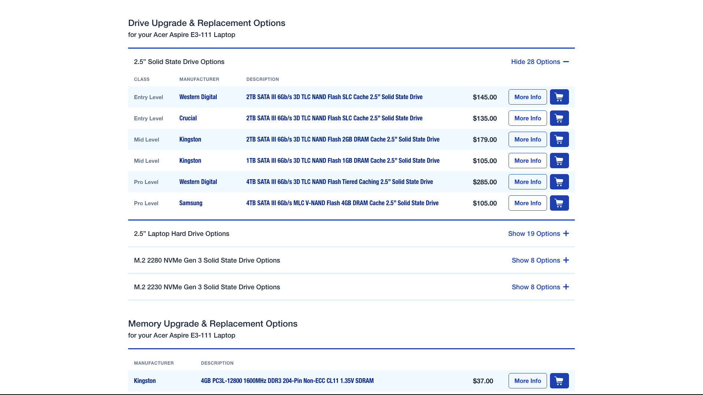Open More Info for Kingston 2TB drive
This screenshot has height=395, width=703.
[x=528, y=139]
